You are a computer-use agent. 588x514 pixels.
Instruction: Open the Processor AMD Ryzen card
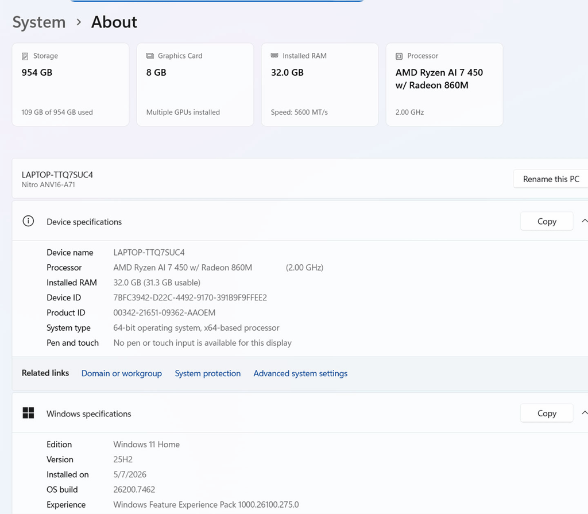click(x=444, y=84)
